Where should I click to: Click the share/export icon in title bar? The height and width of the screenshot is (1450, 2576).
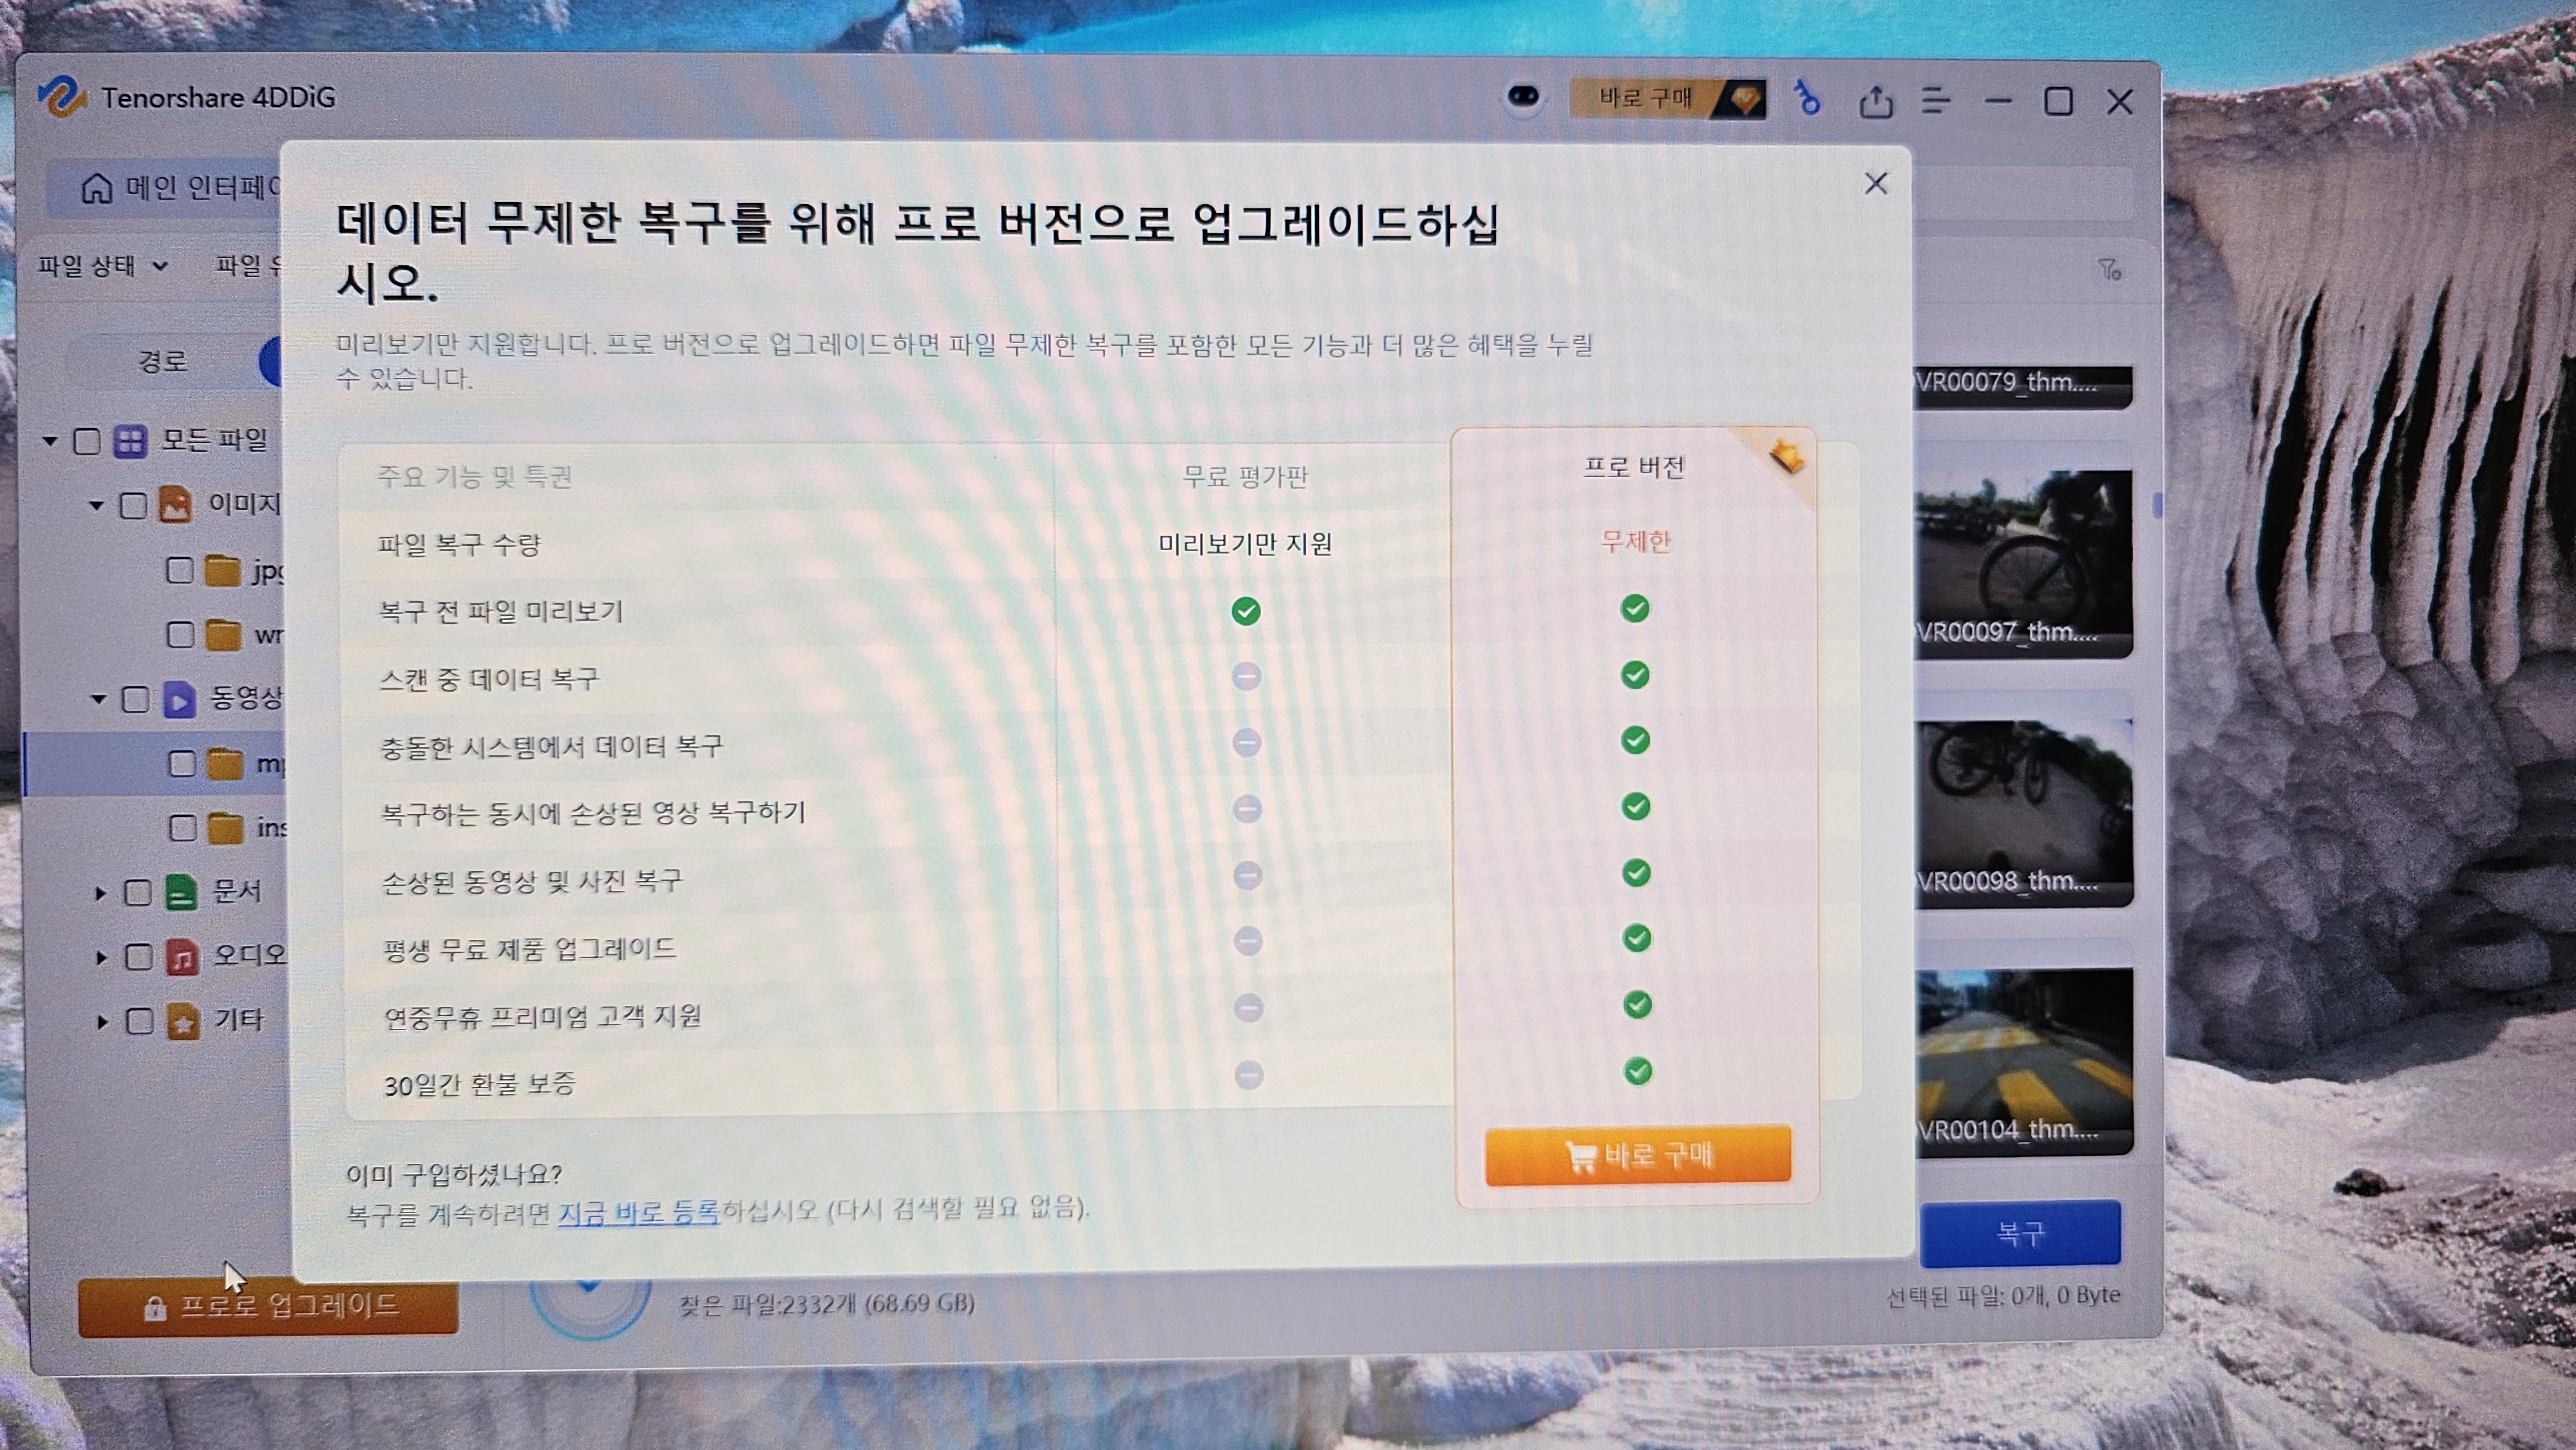(x=1875, y=101)
